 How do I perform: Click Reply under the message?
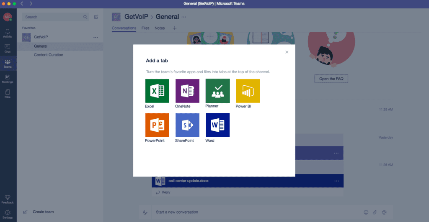click(163, 192)
